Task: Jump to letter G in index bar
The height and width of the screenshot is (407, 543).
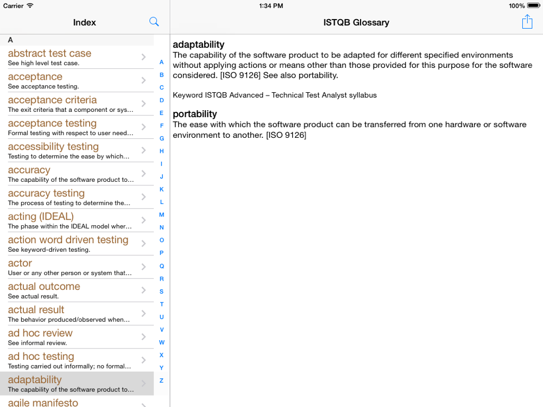Action: (161, 138)
